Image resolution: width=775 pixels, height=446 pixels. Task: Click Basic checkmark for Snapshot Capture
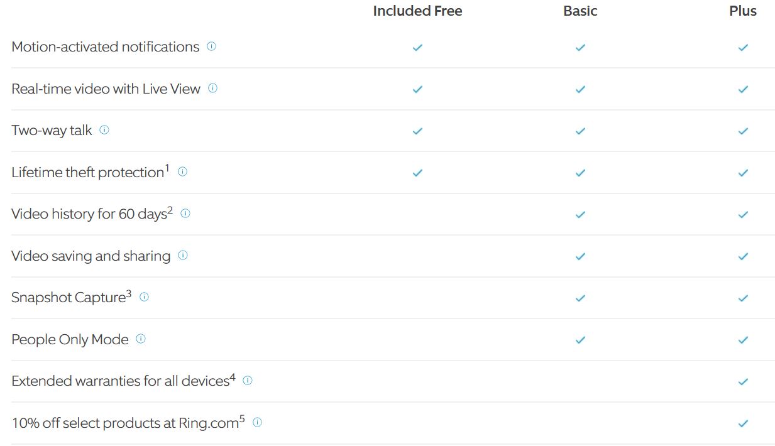[580, 298]
